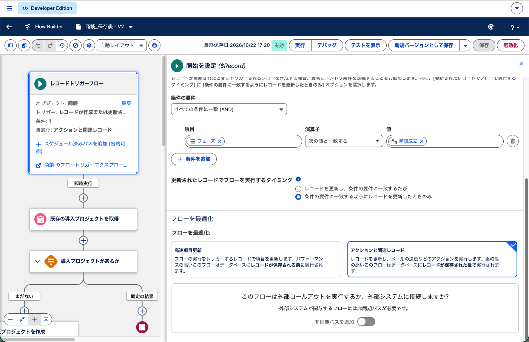Collapse the 導入プロジェクトがあるか decision
The width and height of the screenshot is (529, 342).
tap(37, 261)
